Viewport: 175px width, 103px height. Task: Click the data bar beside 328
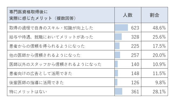coord(118,36)
